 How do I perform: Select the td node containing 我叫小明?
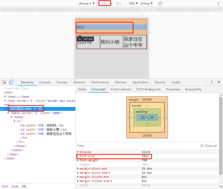point(43,130)
